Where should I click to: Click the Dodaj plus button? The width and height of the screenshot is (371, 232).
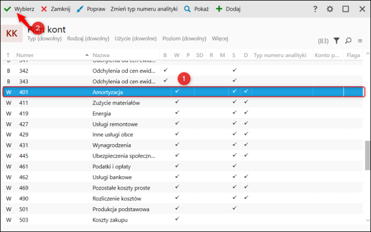228,9
